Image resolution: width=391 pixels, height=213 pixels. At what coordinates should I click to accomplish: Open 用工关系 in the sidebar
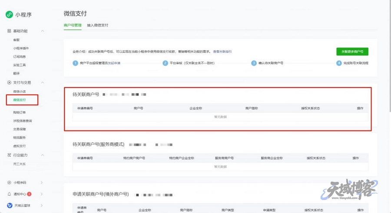[20, 164]
